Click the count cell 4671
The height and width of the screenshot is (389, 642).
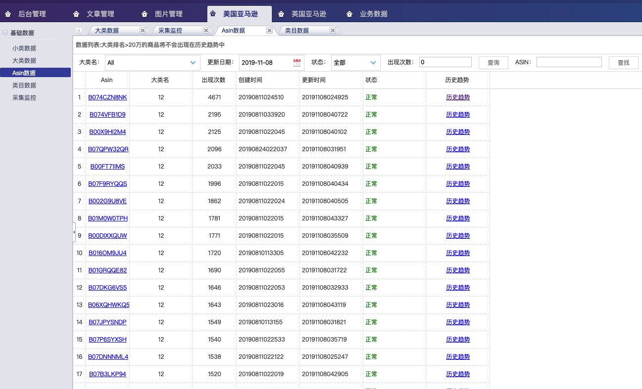click(x=214, y=97)
